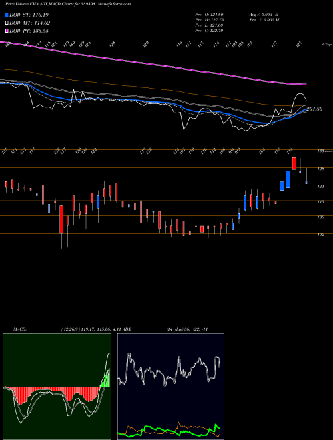This screenshot has width=333, height=440.
Task: Click the price axis label 121
Action: [x=320, y=186]
